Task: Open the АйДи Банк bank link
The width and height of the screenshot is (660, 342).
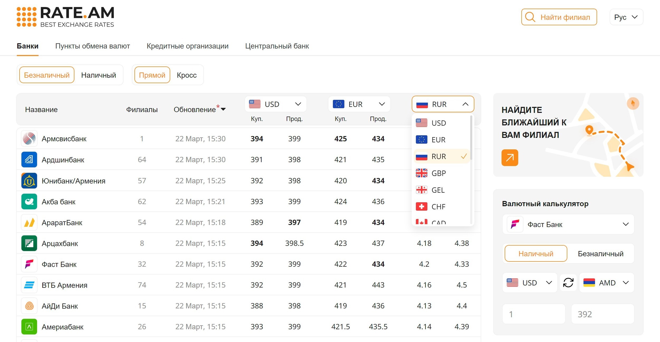Action: (x=60, y=306)
